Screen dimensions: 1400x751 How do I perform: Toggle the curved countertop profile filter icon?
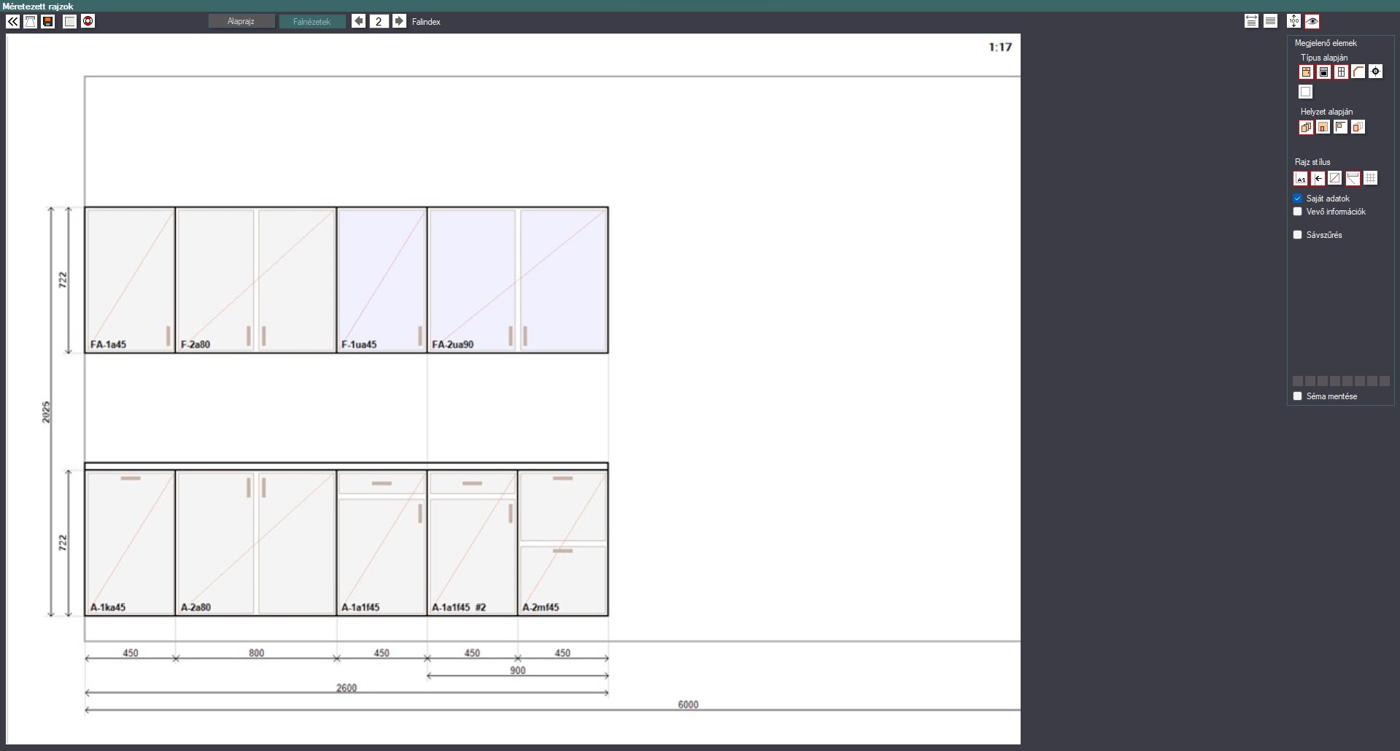pos(1358,72)
